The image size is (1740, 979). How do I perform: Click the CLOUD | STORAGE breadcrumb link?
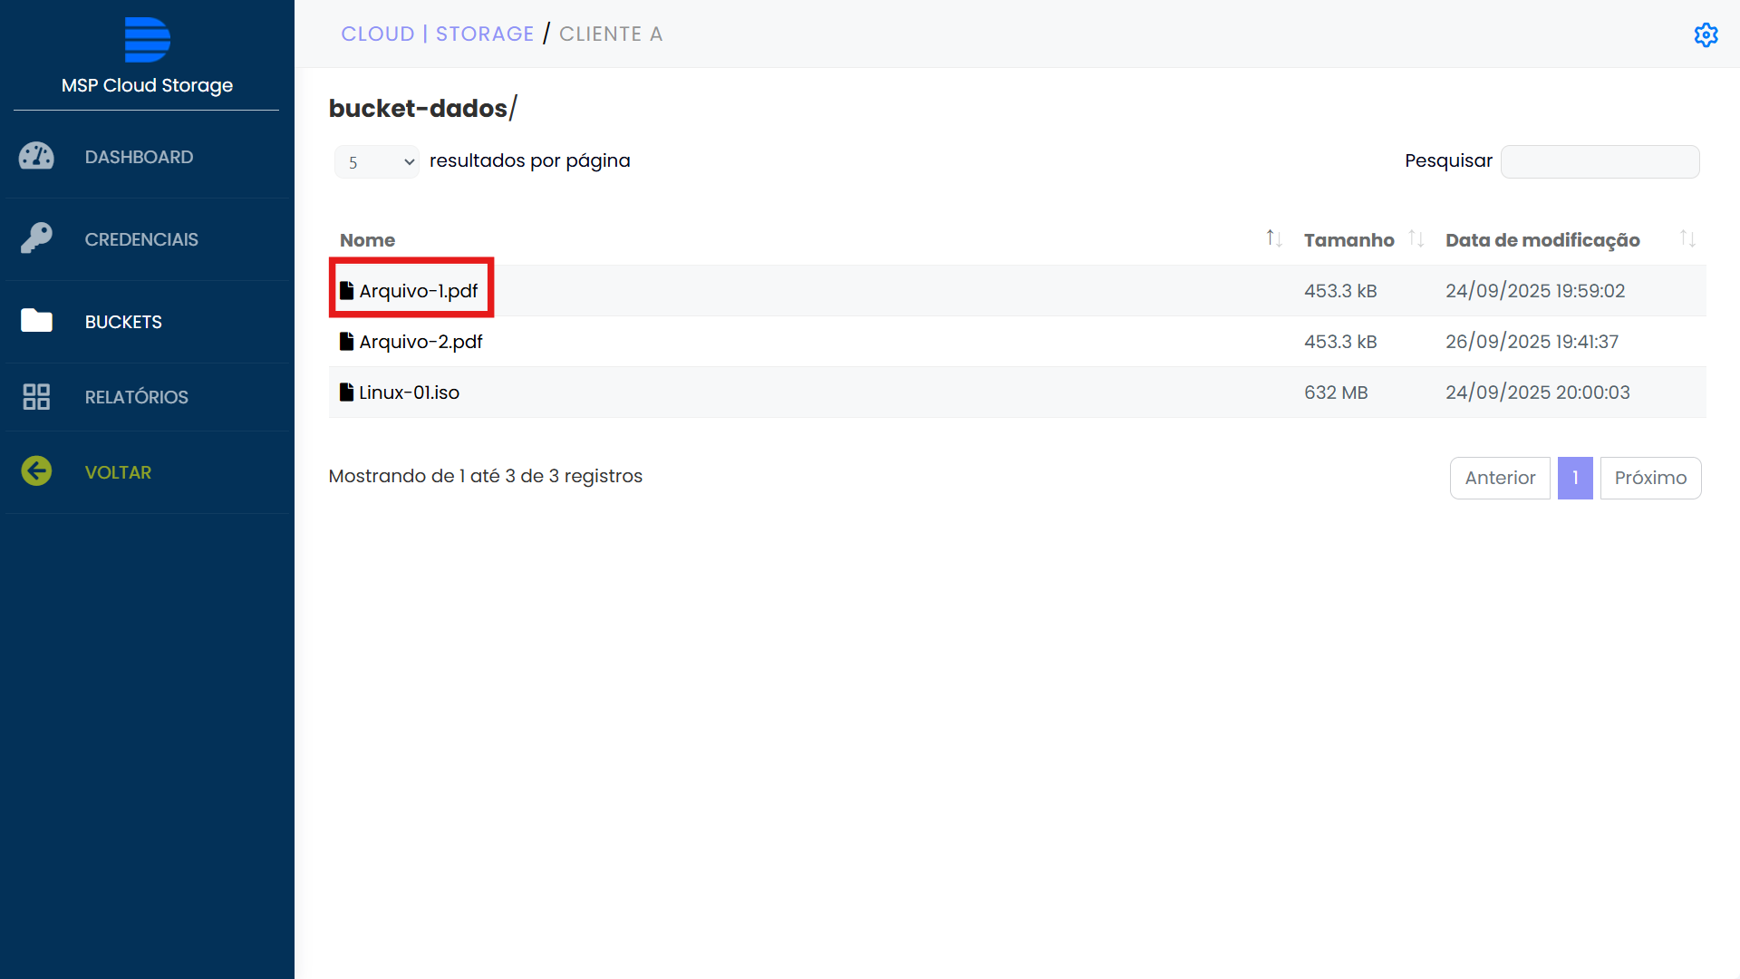tap(438, 34)
